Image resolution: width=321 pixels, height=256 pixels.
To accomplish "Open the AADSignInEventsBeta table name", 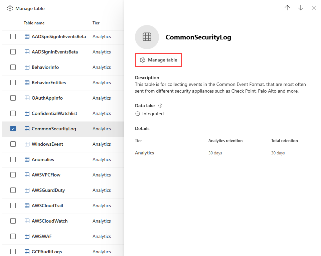I will tap(55, 52).
